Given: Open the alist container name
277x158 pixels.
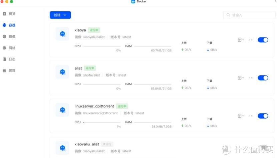Looking at the screenshot, I should (78, 68).
